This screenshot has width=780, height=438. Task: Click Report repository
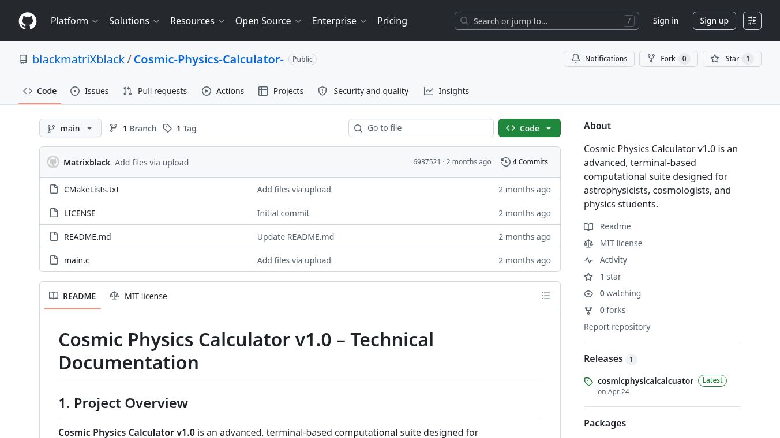click(617, 327)
